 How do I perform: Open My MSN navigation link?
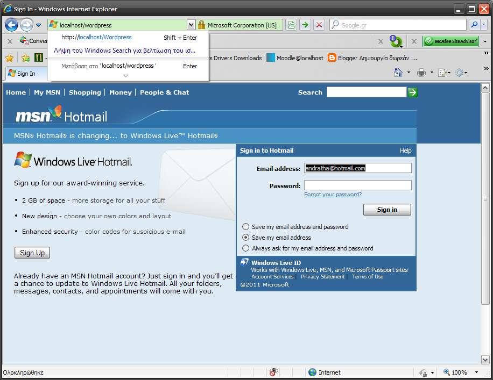47,92
